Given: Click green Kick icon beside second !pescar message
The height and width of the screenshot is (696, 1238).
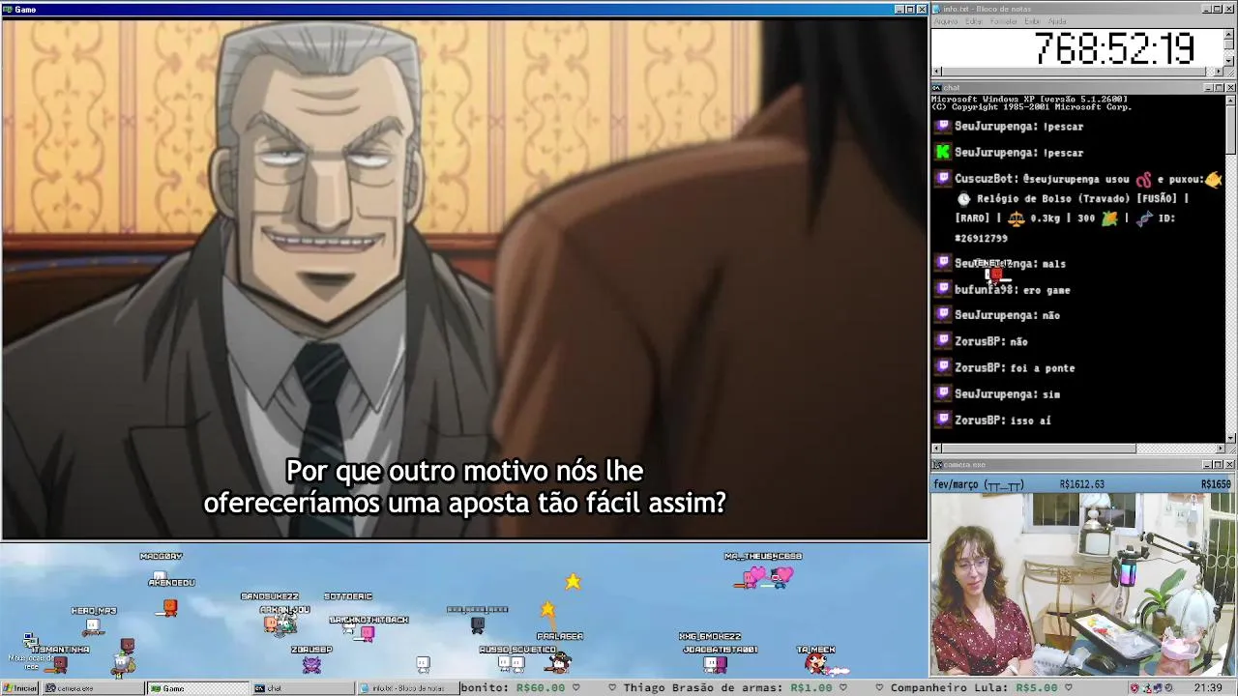Looking at the screenshot, I should pyautogui.click(x=943, y=152).
